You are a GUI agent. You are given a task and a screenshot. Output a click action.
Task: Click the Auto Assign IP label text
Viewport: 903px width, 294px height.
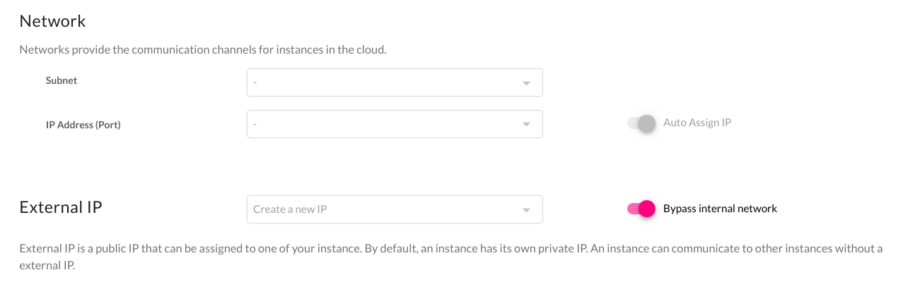697,123
